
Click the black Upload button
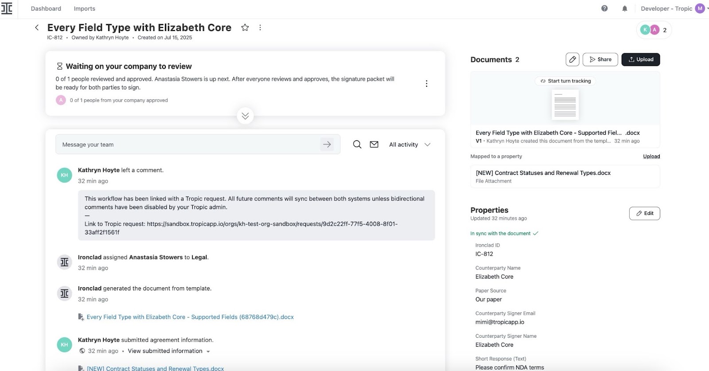click(641, 59)
